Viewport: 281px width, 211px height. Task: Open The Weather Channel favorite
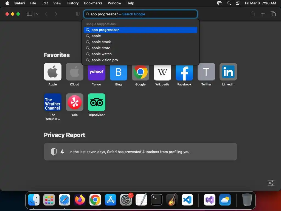[x=52, y=102]
